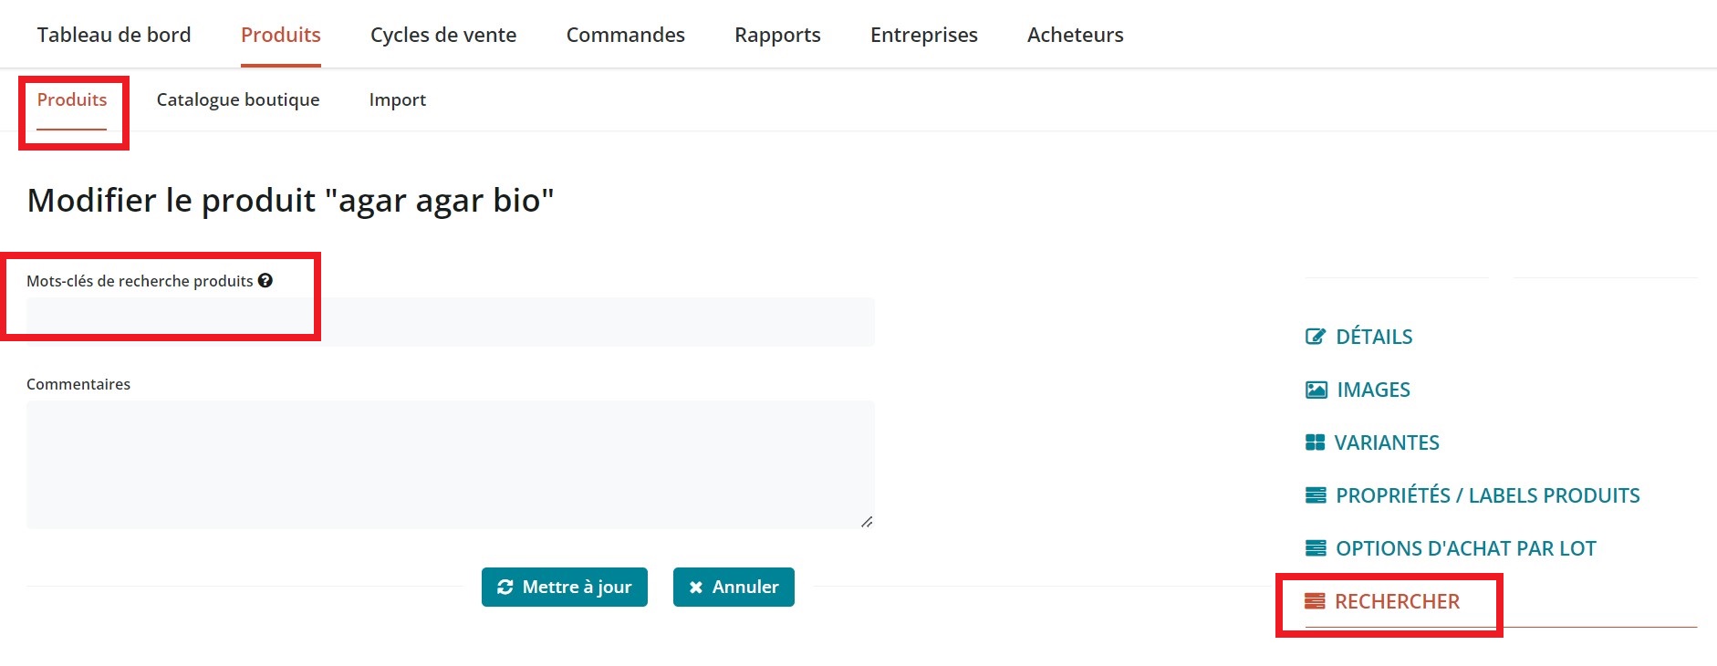Click inside the Commentaires text area
The image size is (1717, 666).
[451, 464]
